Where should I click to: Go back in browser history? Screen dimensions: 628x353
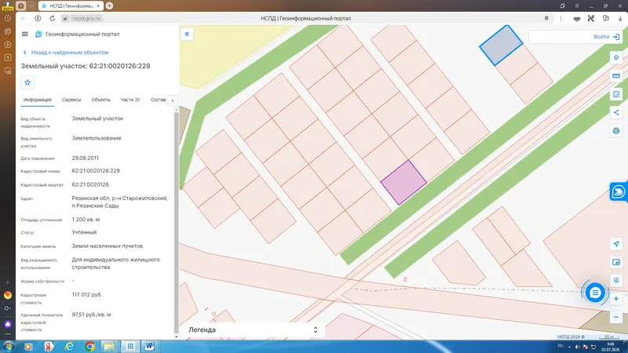(x=24, y=18)
